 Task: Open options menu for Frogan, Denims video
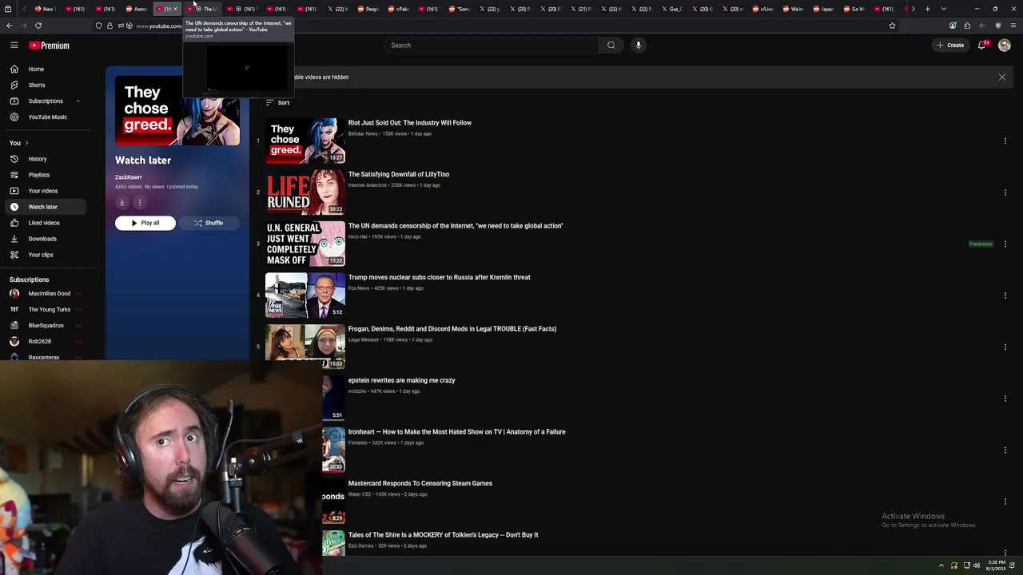tap(1005, 347)
